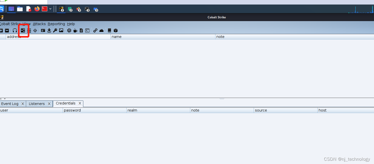Switch to the Cobalt Strike taskbar window group
Image resolution: width=374 pixels, height=164 pixels.
[x=61, y=9]
